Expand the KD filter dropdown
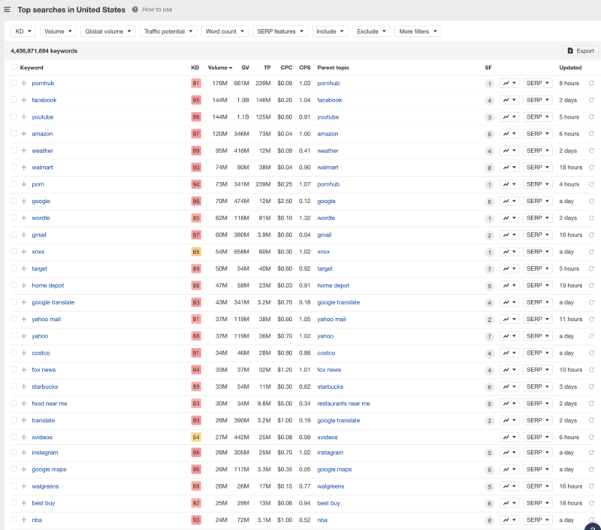The height and width of the screenshot is (530, 601). tap(23, 32)
